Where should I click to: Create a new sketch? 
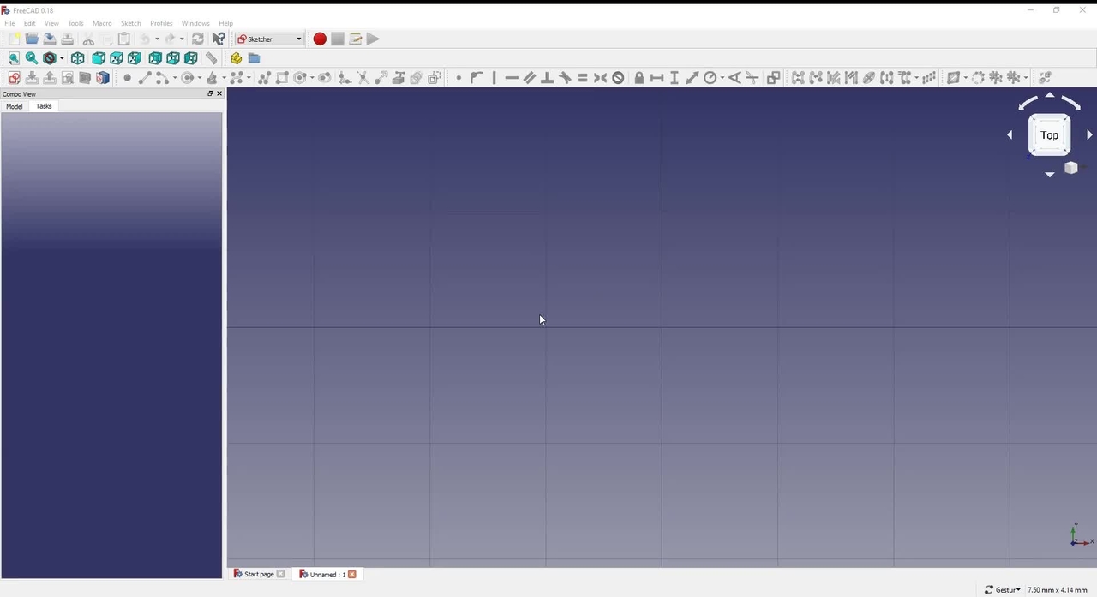(x=14, y=78)
